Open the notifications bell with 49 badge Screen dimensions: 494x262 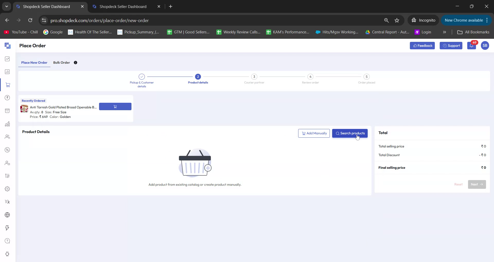(472, 46)
